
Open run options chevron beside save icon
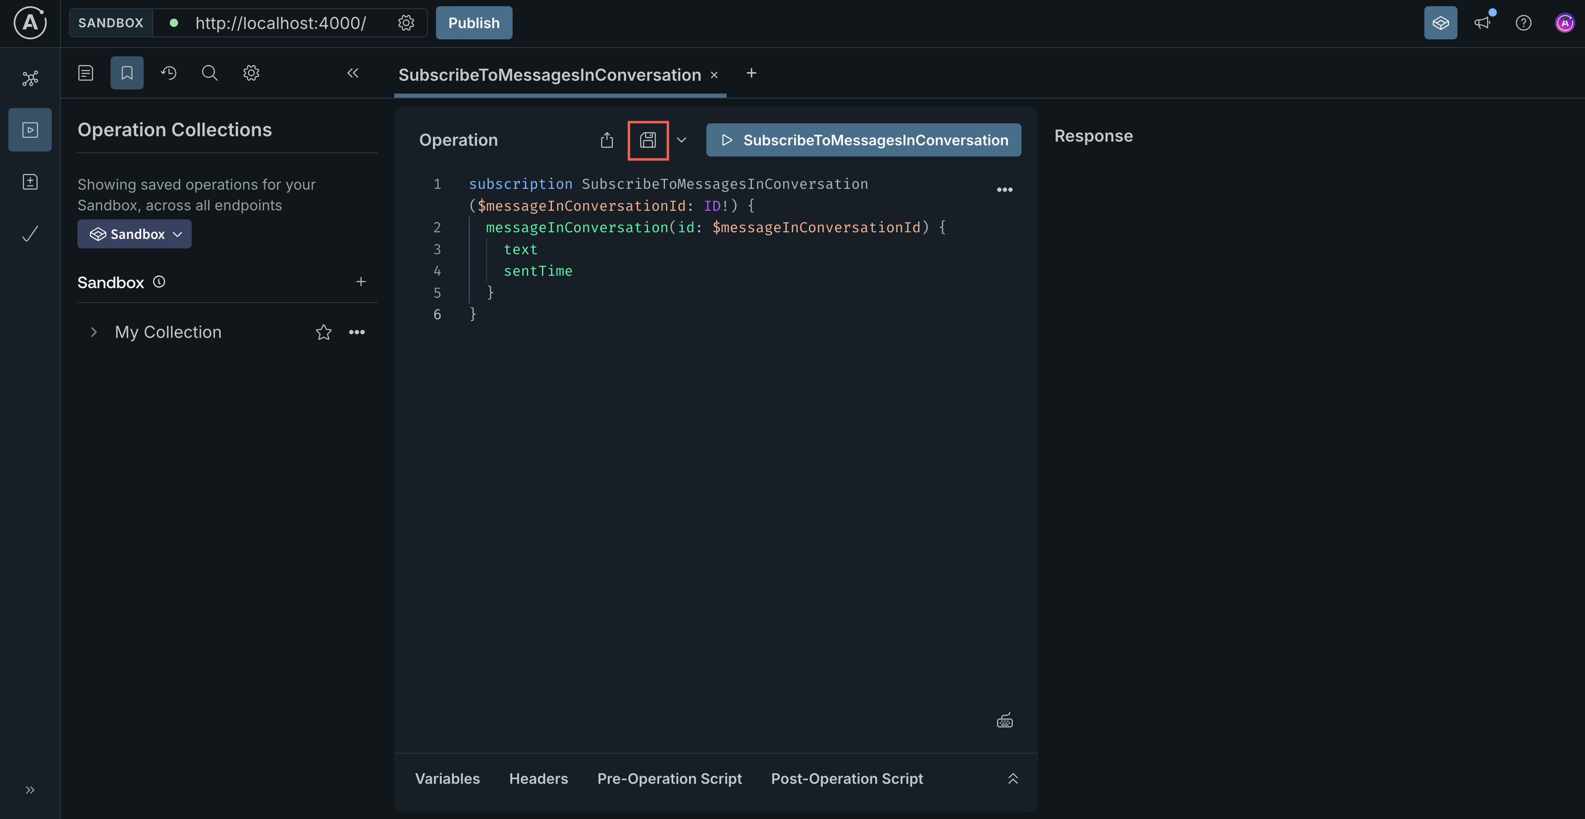point(681,140)
